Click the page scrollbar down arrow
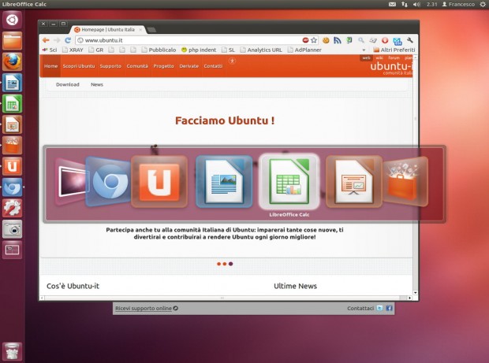 (415, 292)
